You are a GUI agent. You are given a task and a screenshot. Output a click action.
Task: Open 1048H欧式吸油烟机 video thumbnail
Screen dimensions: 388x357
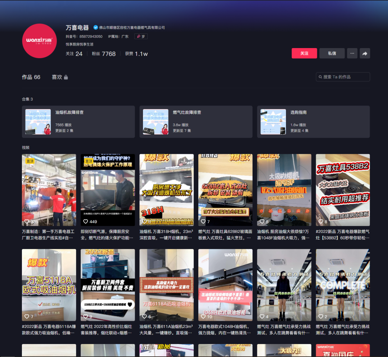tap(225, 285)
